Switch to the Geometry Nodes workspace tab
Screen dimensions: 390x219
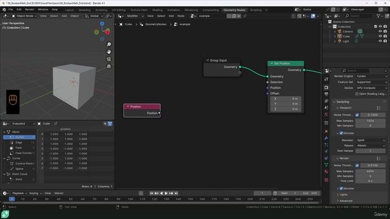pos(234,10)
